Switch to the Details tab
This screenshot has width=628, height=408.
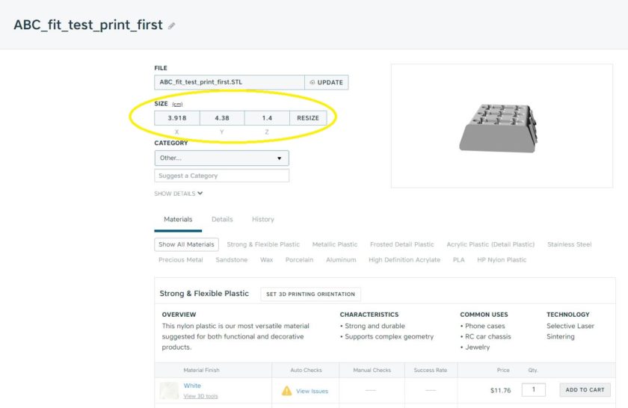(x=222, y=220)
